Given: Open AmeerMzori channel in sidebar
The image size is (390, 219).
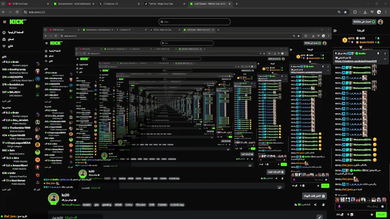Looking at the screenshot, I should pos(21,167).
